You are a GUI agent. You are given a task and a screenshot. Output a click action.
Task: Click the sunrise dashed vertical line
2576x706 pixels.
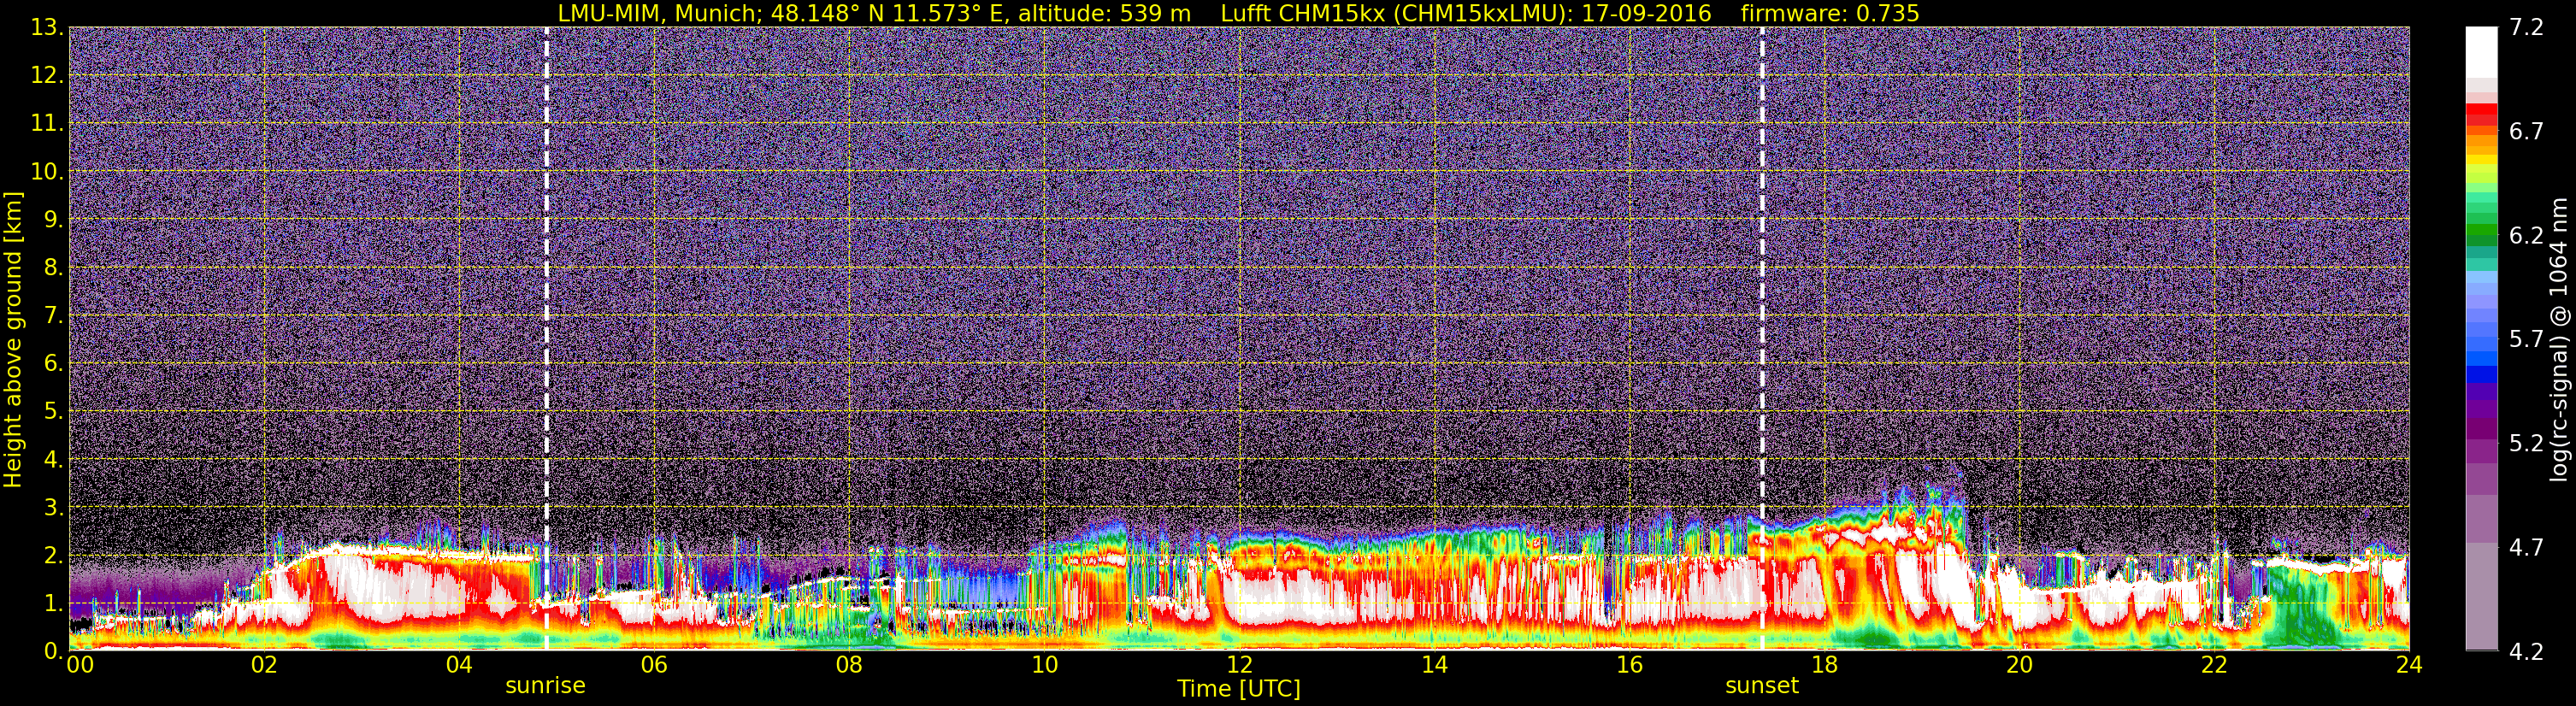click(x=546, y=338)
